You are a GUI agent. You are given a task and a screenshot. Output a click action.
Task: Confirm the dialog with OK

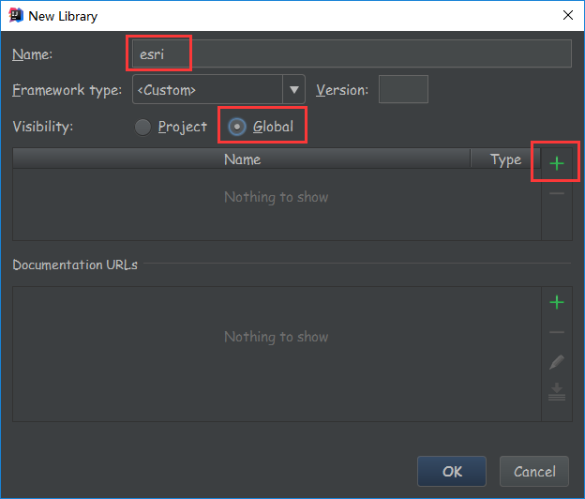click(x=452, y=472)
